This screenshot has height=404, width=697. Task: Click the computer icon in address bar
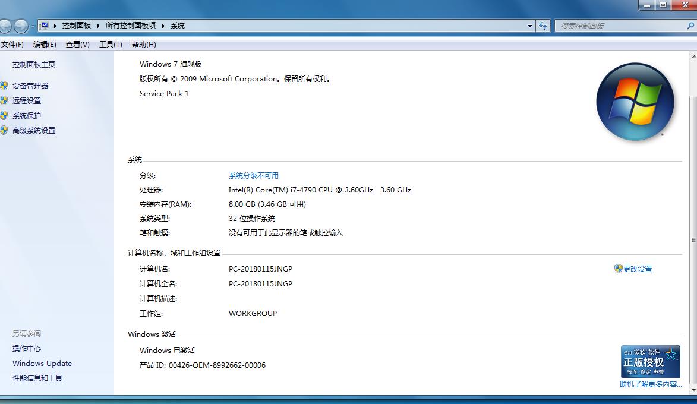coord(43,26)
